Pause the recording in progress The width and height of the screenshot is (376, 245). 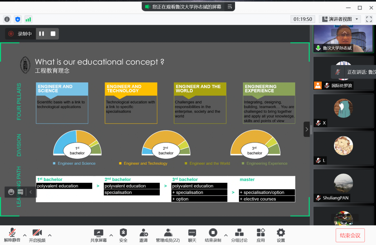[x=42, y=34]
